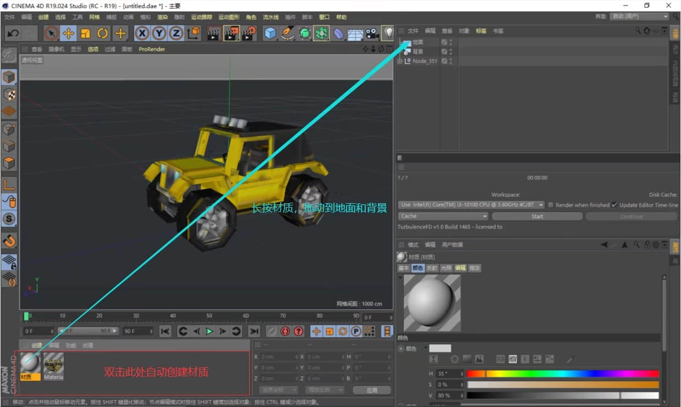The image size is (681, 407).
Task: Click the Undo arrow in the top toolbar
Action: pos(13,34)
